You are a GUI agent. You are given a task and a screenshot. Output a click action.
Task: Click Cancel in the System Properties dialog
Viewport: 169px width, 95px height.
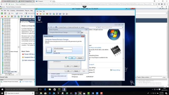[x=76, y=71]
